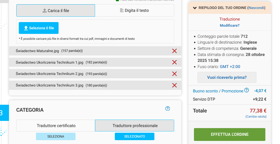
Task: Remove the Świadectwo Maturalne.jpg file
Action: [x=174, y=51]
